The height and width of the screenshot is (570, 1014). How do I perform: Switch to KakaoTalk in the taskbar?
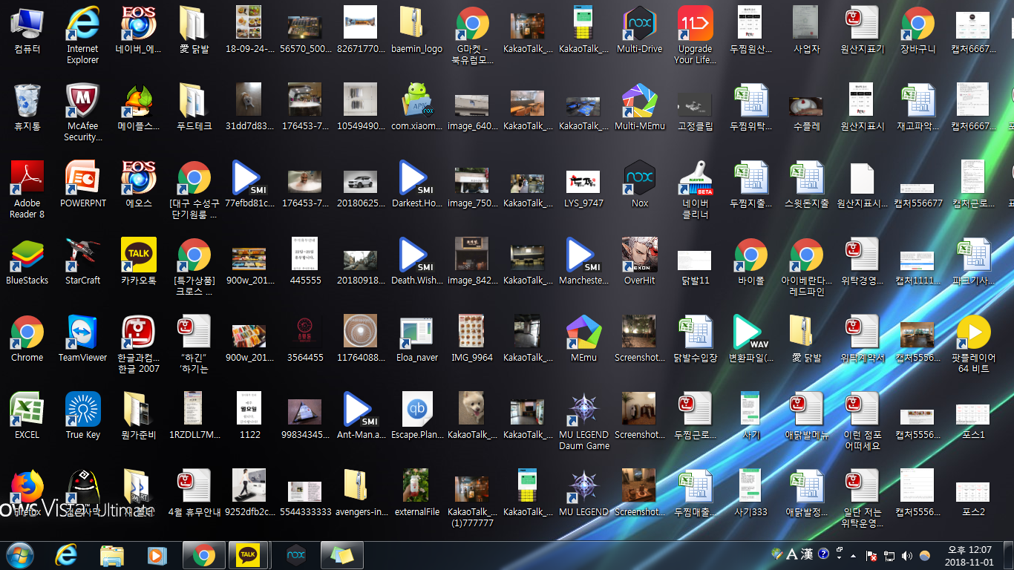coord(249,554)
